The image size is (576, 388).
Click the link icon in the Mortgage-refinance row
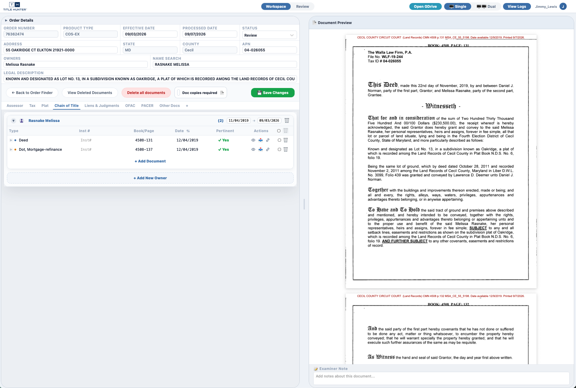point(268,150)
